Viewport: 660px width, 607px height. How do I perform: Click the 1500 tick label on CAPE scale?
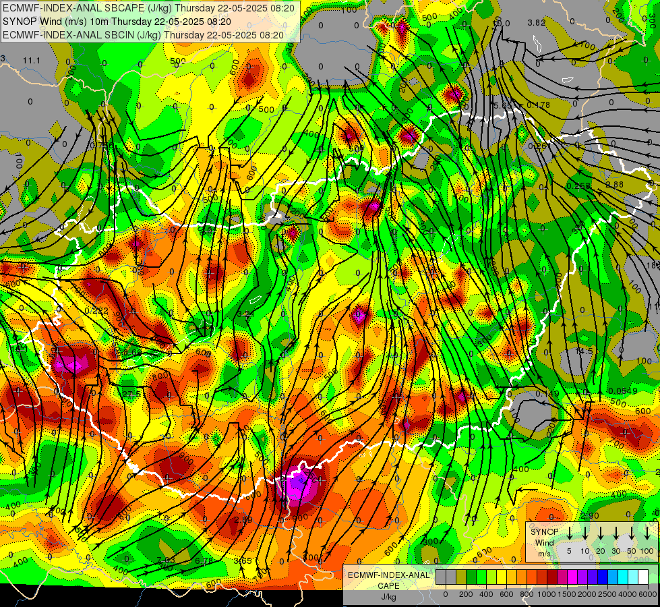pyautogui.click(x=566, y=594)
